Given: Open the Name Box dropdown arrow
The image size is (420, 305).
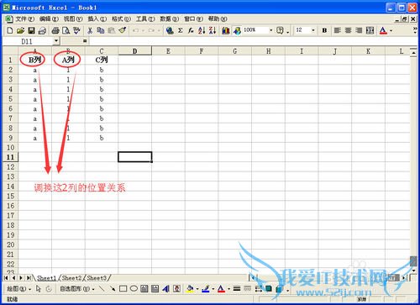Looking at the screenshot, I should (56, 41).
